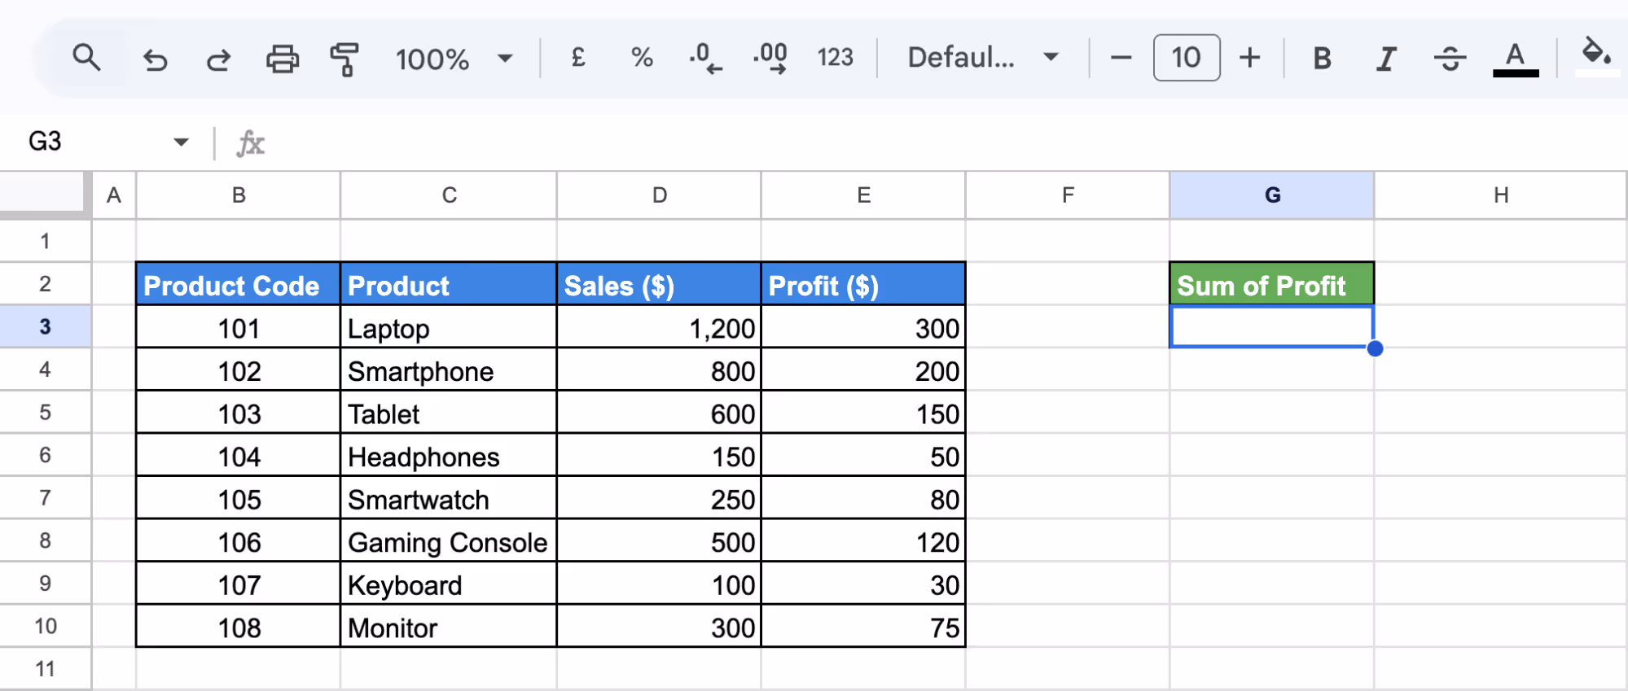
Task: Open the text color picker
Action: pyautogui.click(x=1515, y=59)
